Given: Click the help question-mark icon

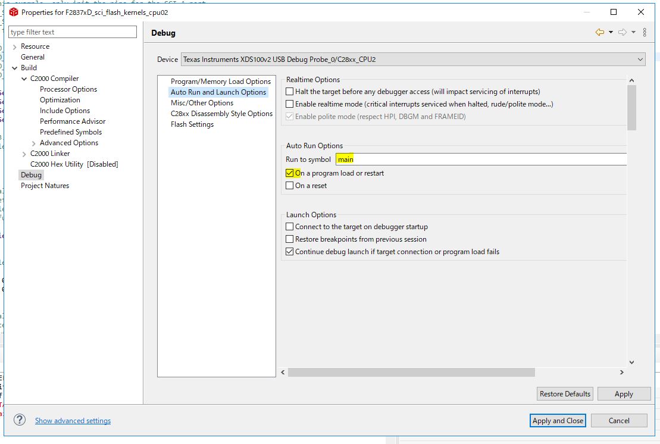Looking at the screenshot, I should [18, 420].
